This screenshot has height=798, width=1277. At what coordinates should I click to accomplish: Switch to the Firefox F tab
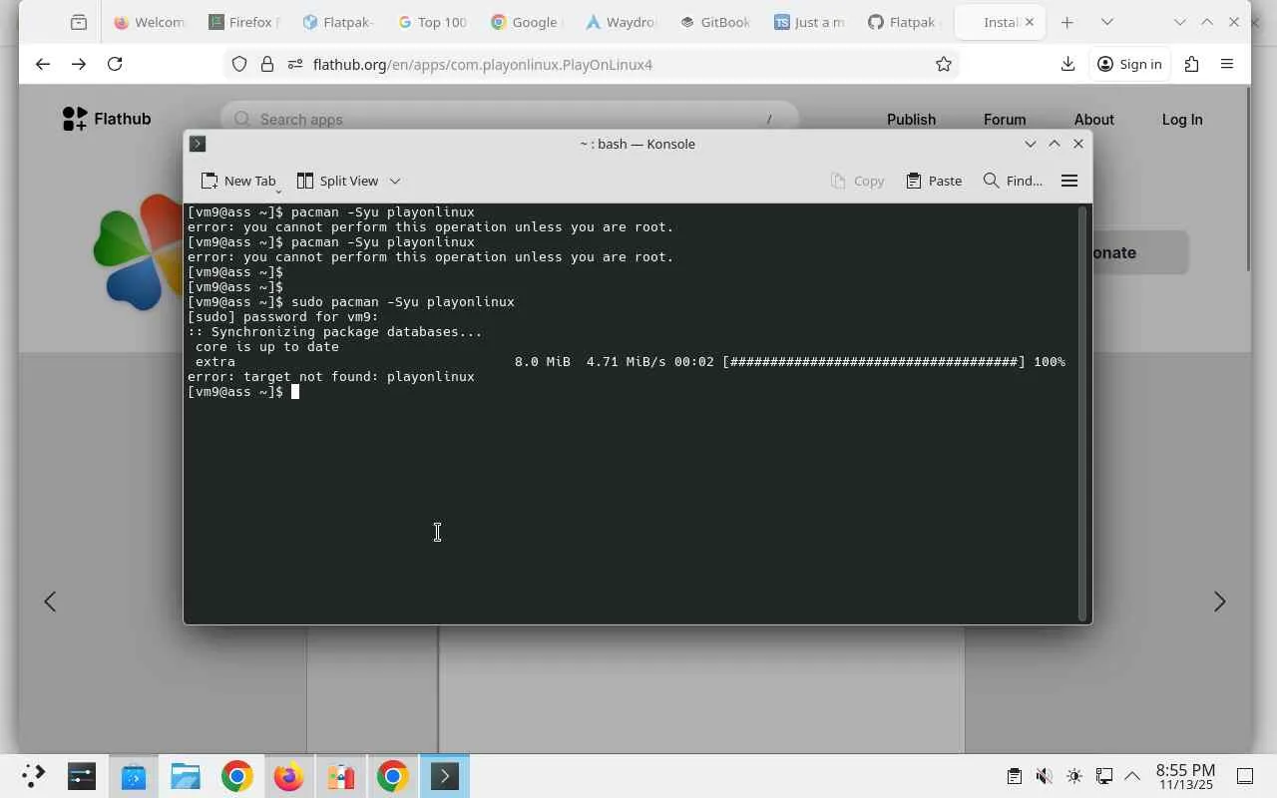pyautogui.click(x=243, y=22)
